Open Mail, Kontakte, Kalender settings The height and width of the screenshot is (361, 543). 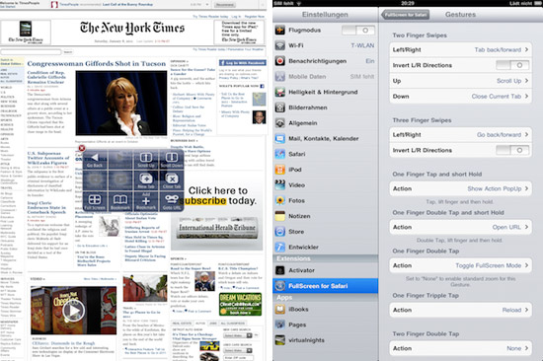(x=325, y=138)
